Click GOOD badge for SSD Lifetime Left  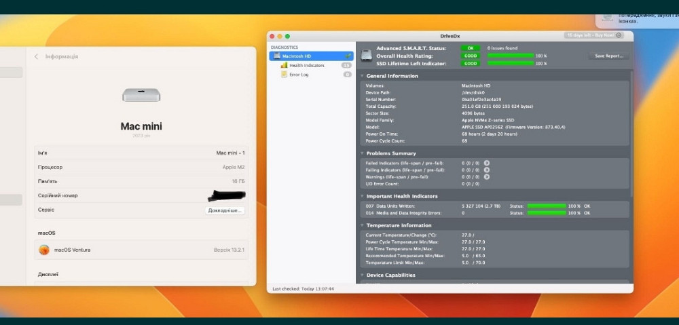pos(471,63)
